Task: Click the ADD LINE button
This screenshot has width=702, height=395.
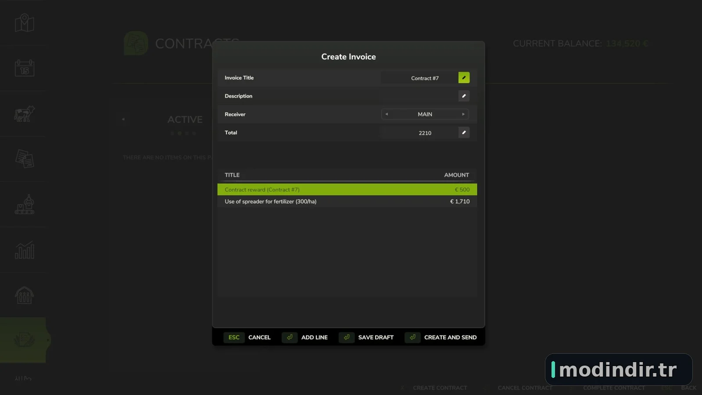Action: [x=314, y=338]
